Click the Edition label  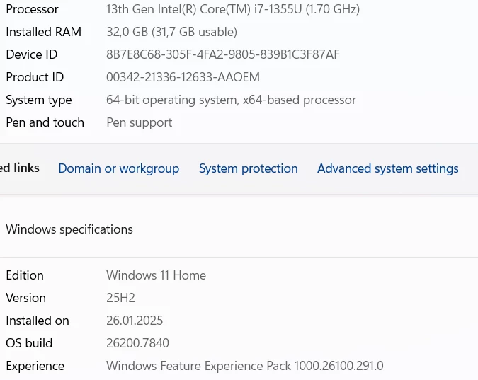point(25,275)
